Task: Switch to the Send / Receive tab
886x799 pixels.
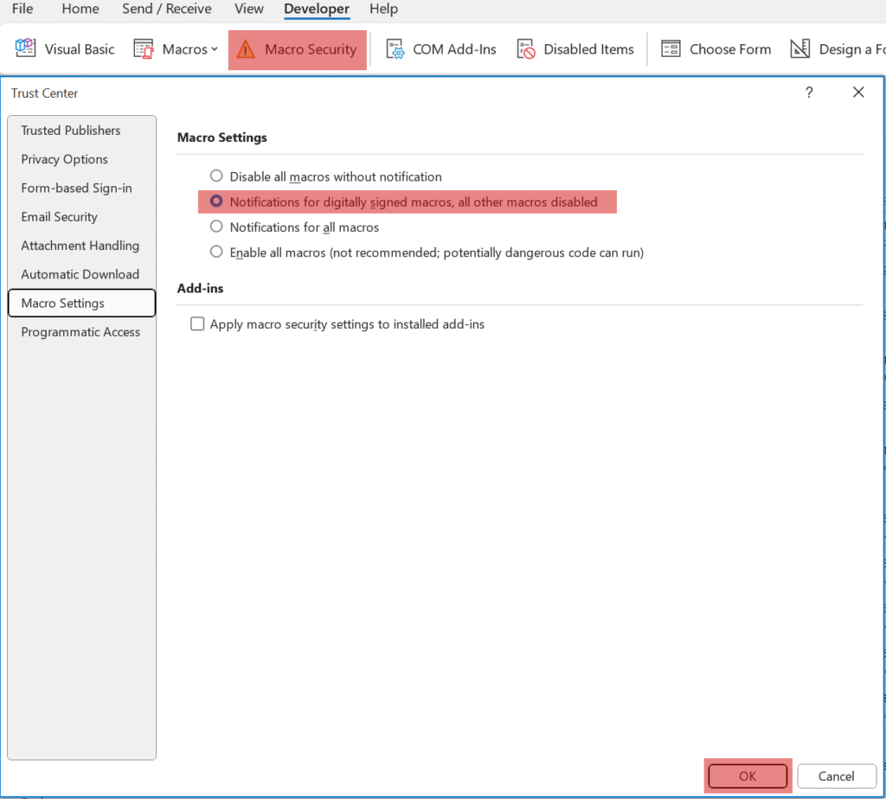Action: pos(166,10)
